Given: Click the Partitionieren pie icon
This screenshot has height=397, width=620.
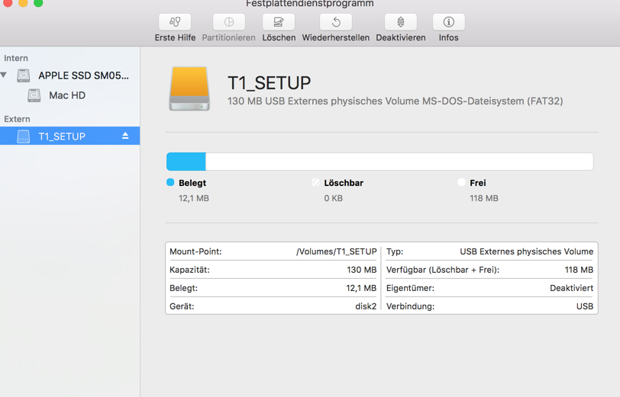Looking at the screenshot, I should pyautogui.click(x=228, y=21).
